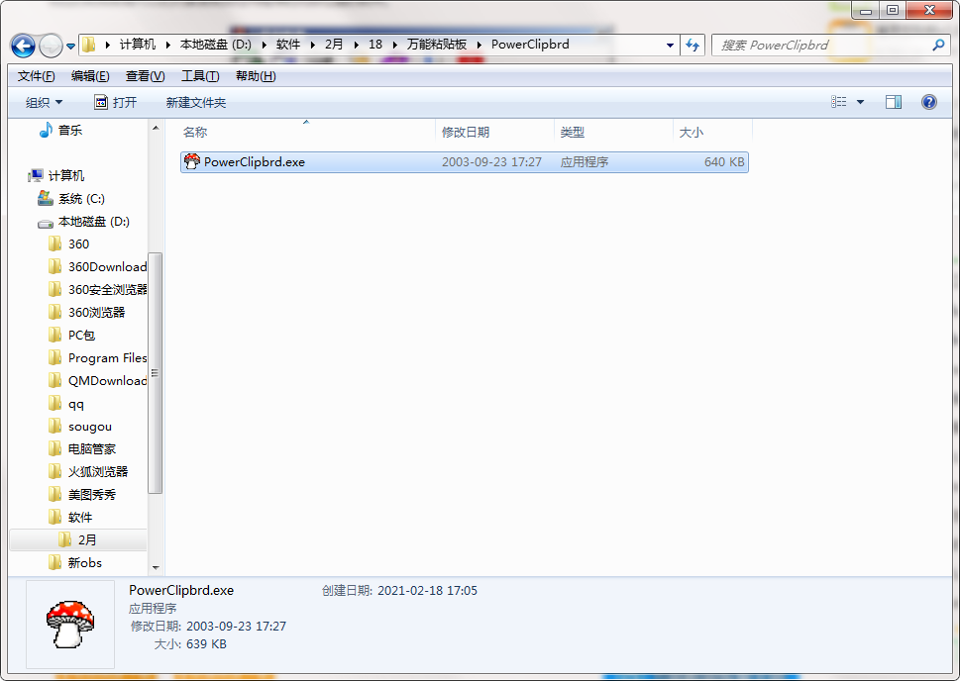Click the navigation pane scroll down arrow

(156, 567)
